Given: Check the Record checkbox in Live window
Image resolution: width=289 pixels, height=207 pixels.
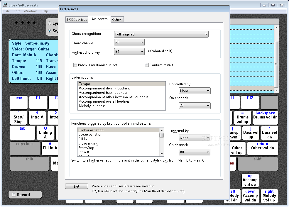Looking at the screenshot, I should coord(14,195).
